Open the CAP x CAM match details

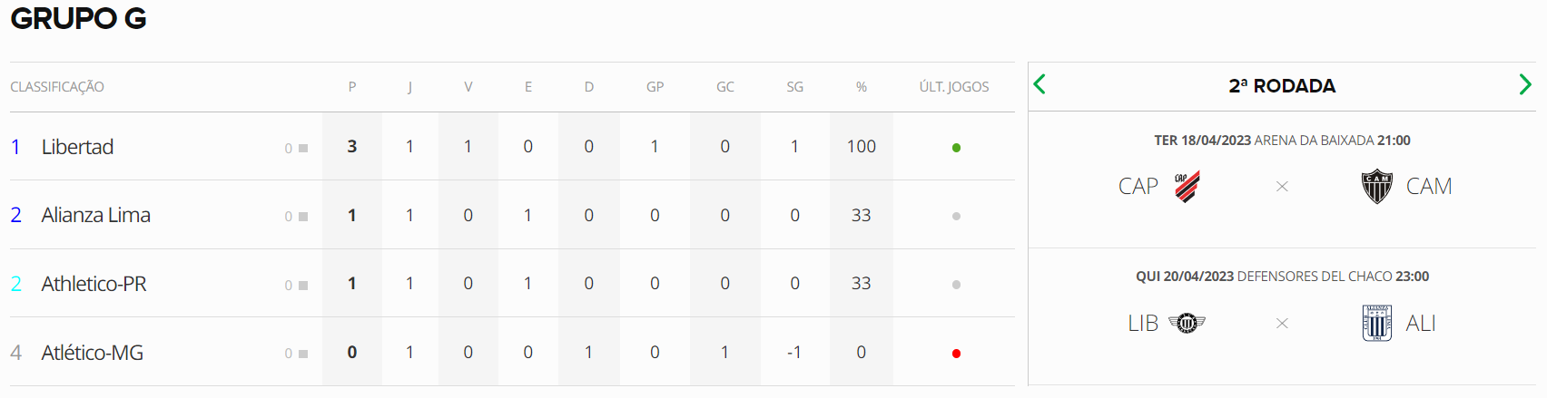coord(1282,180)
